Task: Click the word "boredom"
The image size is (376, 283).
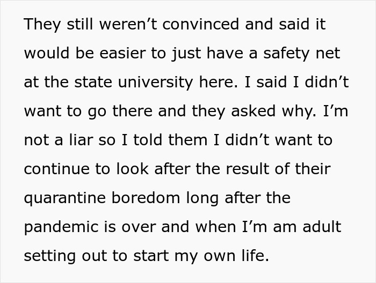Action: (146, 198)
